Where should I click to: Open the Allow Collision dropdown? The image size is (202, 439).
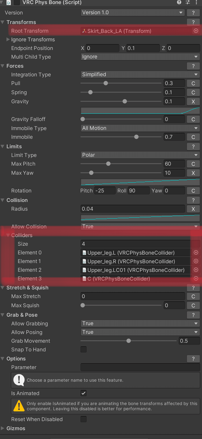coord(140,226)
